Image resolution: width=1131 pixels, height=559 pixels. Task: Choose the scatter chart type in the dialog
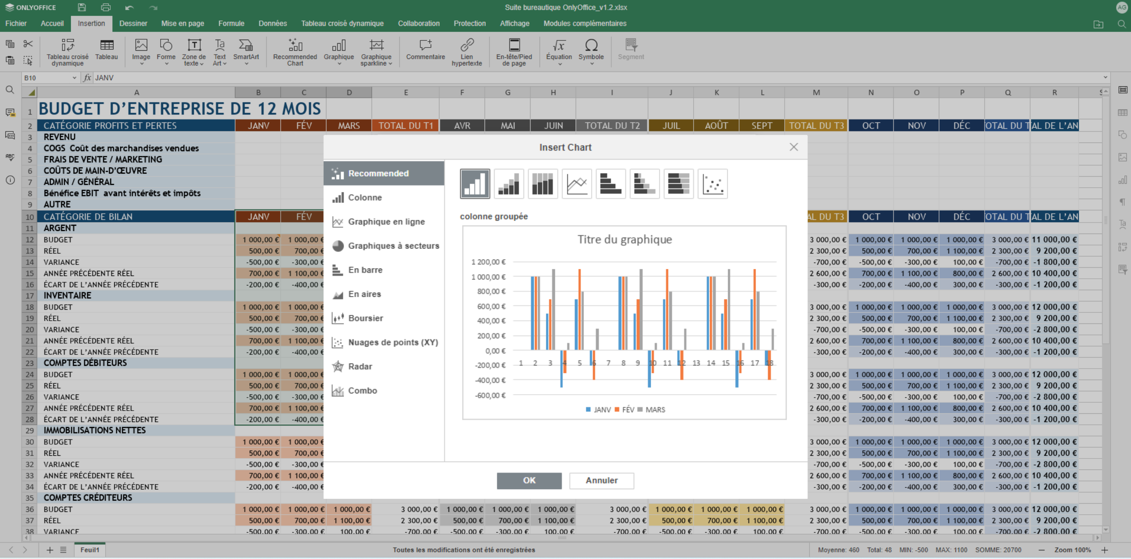[x=712, y=183]
